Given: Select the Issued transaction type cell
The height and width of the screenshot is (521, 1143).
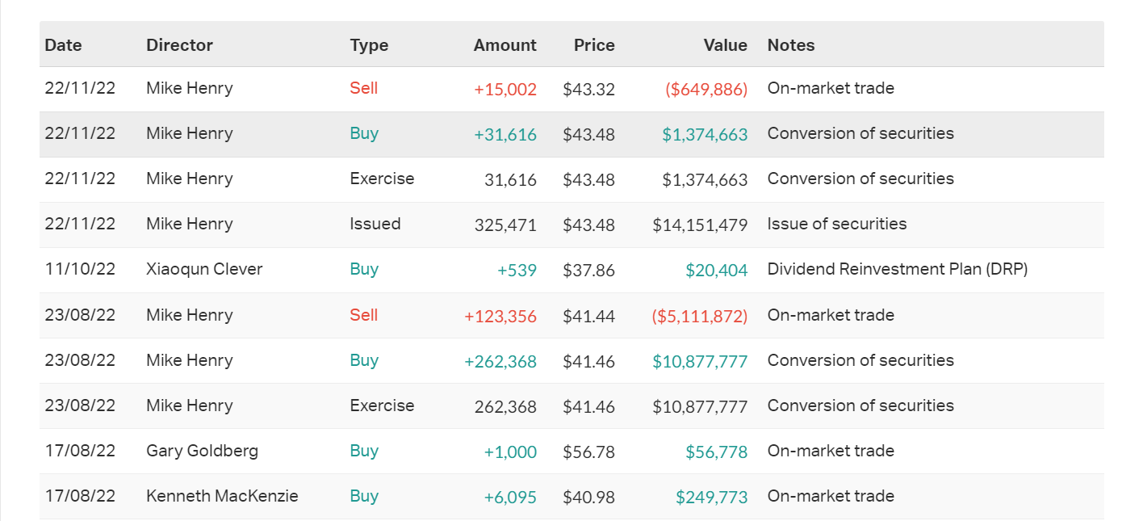Looking at the screenshot, I should pyautogui.click(x=375, y=224).
